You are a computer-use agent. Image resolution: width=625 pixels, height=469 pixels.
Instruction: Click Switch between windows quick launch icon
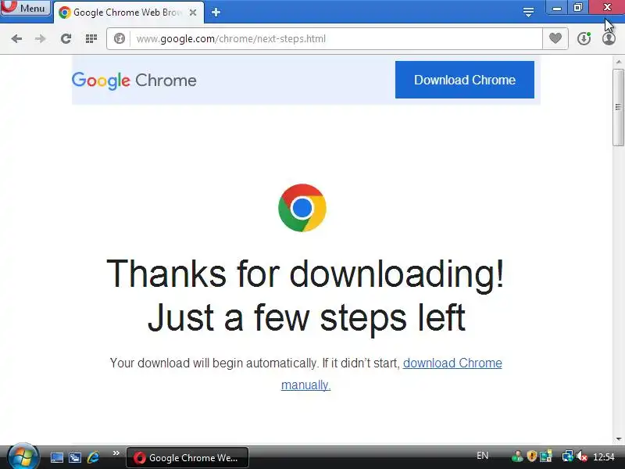coord(74,457)
